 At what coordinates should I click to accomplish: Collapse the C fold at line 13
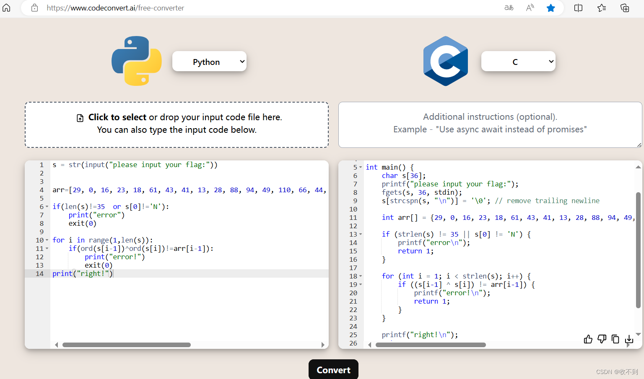point(361,235)
